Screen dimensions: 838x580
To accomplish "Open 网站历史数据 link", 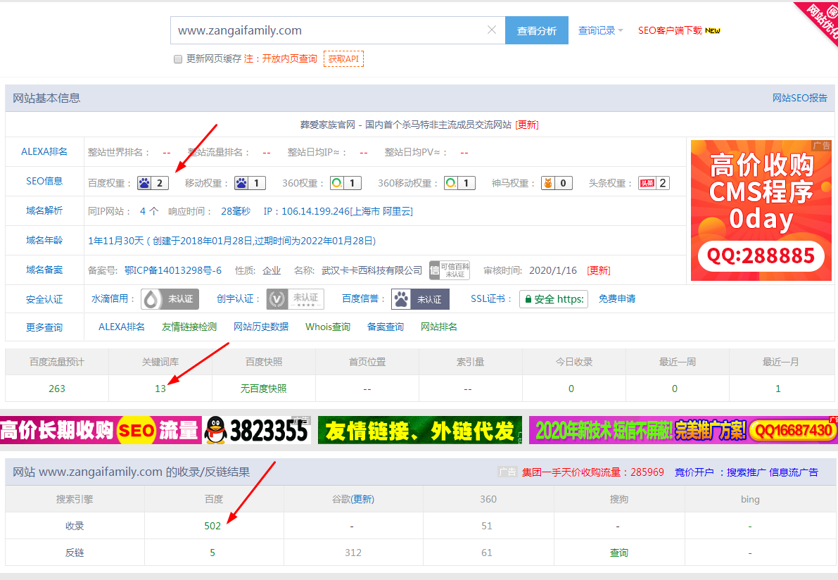I will (261, 327).
